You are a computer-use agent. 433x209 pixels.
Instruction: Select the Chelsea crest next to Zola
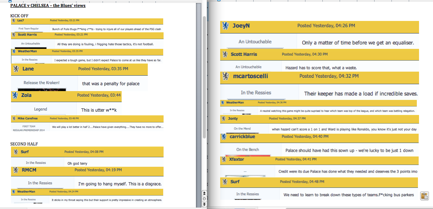(x=16, y=95)
